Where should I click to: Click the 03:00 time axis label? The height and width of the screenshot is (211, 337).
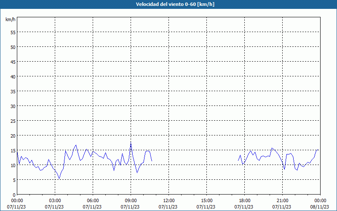pyautogui.click(x=55, y=201)
